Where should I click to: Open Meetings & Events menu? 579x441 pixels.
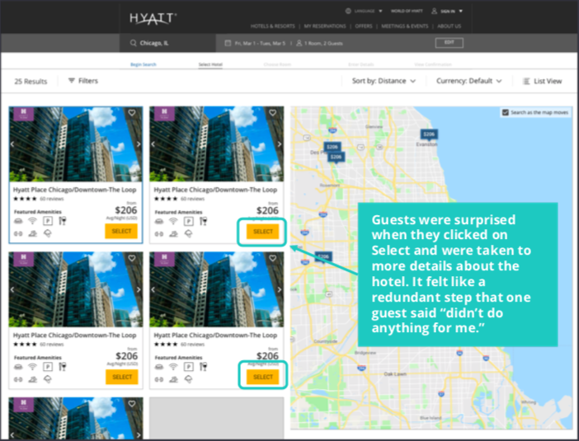coord(405,26)
